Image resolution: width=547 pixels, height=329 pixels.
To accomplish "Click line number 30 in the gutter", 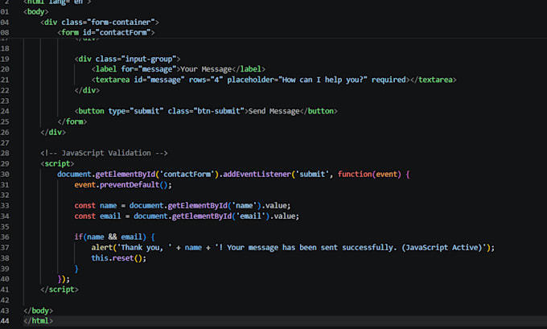I will click(x=5, y=174).
